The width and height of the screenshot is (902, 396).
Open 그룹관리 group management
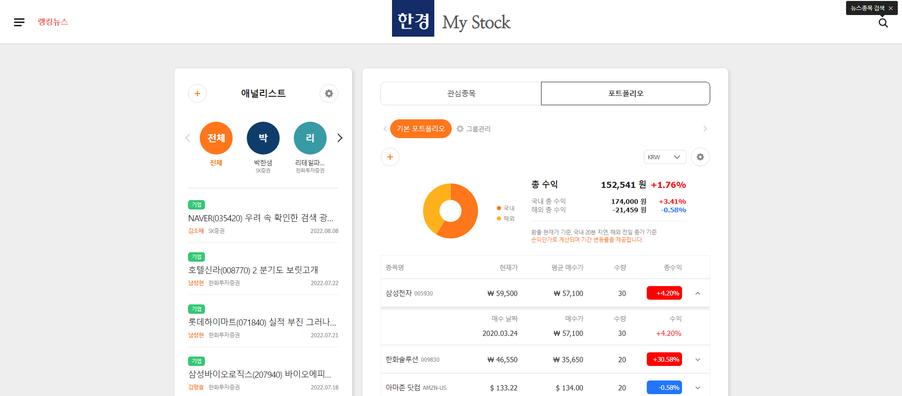coord(474,129)
